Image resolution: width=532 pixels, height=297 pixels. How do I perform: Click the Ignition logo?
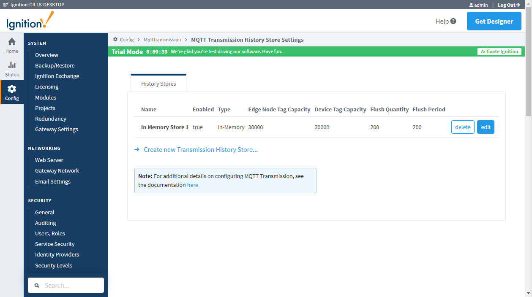pyautogui.click(x=30, y=21)
